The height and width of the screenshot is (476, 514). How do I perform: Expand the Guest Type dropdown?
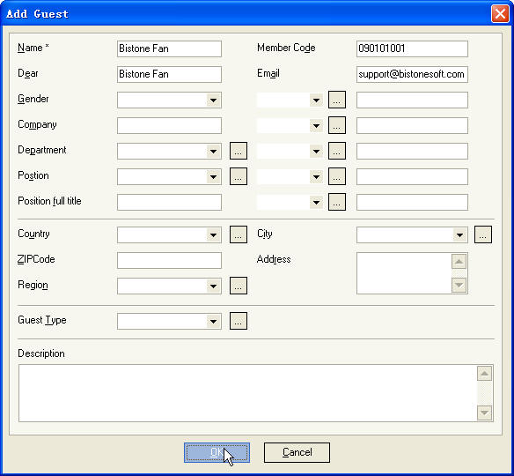[213, 322]
